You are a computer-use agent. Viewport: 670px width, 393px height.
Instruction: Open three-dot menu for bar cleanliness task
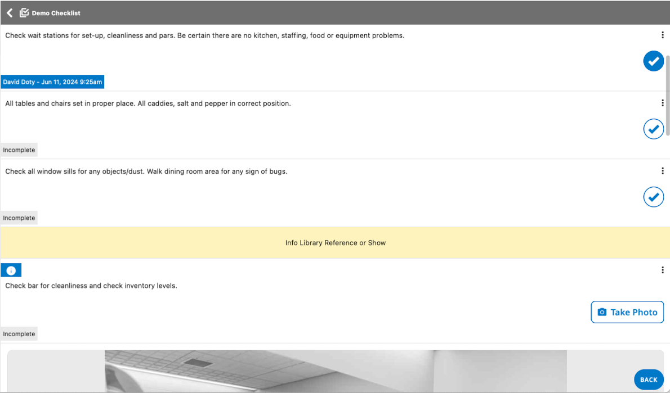click(x=662, y=270)
